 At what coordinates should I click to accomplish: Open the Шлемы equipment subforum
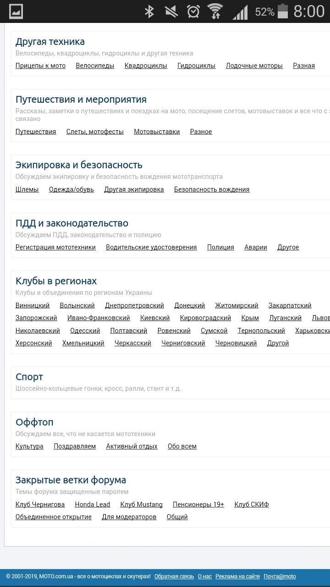(27, 189)
